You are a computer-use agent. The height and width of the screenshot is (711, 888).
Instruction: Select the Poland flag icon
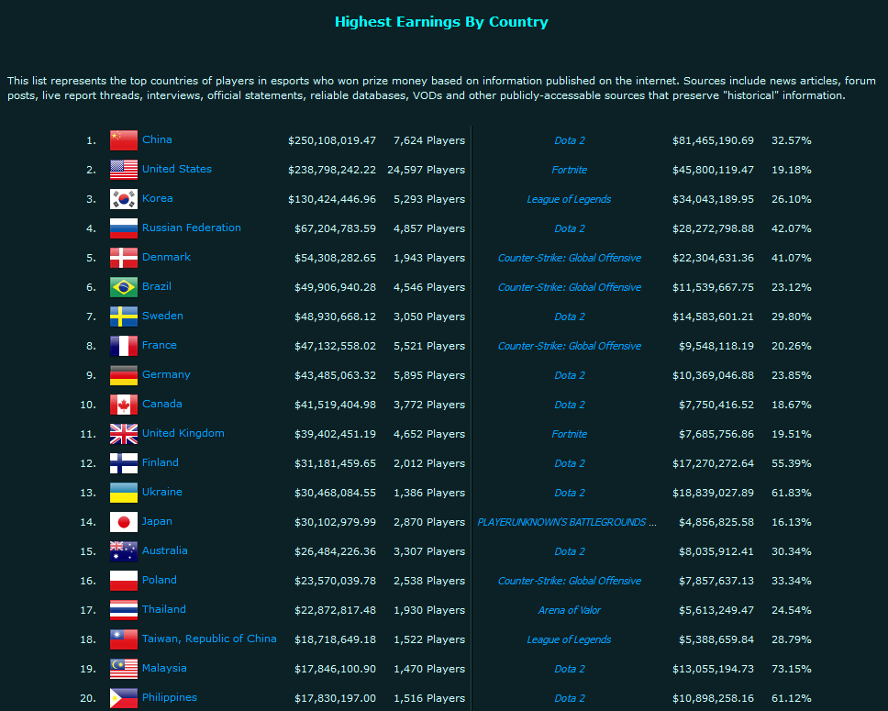(123, 580)
